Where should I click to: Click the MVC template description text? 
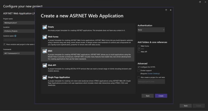pos(89,57)
